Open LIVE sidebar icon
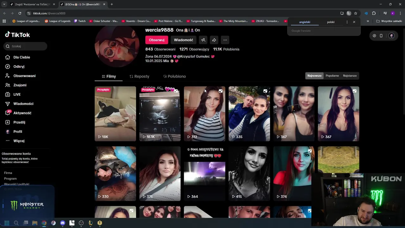The height and width of the screenshot is (228, 405). tap(8, 94)
